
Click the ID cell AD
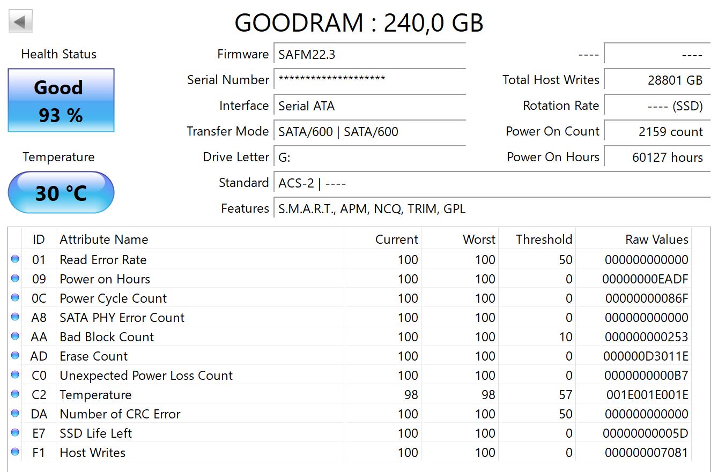[39, 356]
